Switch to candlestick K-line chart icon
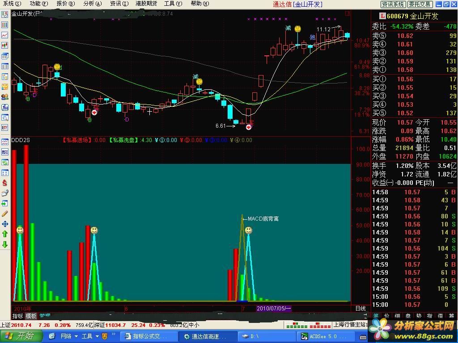 (4, 45)
